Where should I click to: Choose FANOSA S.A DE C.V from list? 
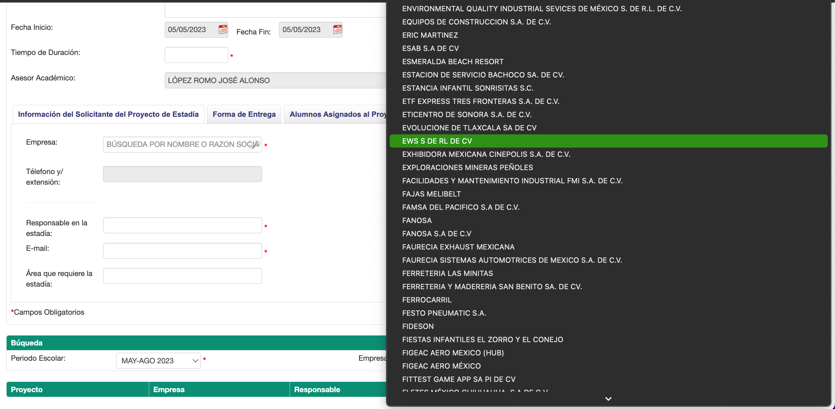click(x=436, y=234)
